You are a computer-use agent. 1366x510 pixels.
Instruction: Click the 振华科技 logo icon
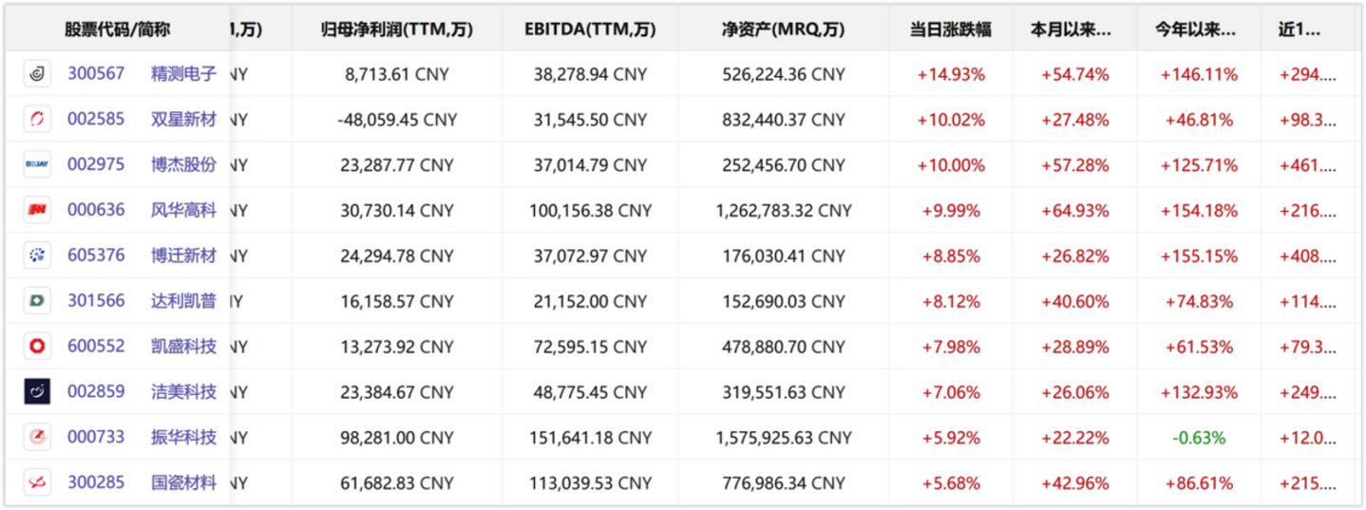coord(37,437)
